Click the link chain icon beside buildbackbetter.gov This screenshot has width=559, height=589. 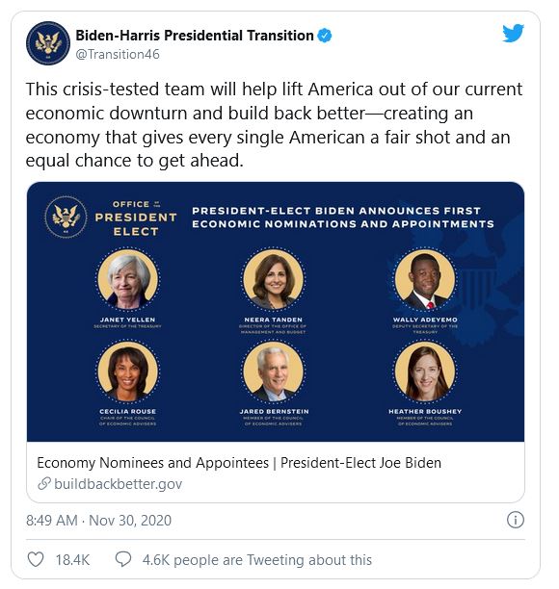[x=44, y=483]
